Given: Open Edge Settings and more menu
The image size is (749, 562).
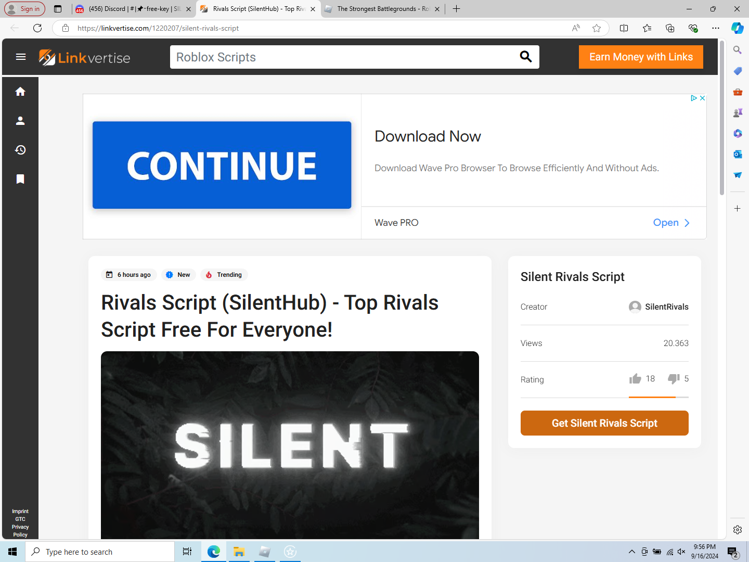Looking at the screenshot, I should 716,28.
